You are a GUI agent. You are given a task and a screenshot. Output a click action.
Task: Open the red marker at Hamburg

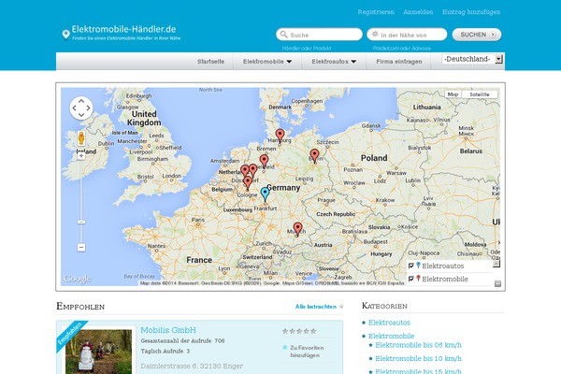coord(280,136)
